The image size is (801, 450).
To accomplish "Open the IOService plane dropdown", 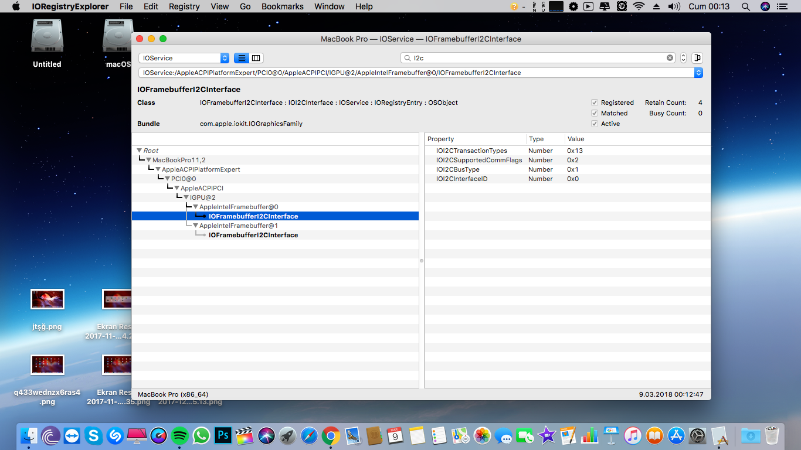I will pyautogui.click(x=184, y=58).
